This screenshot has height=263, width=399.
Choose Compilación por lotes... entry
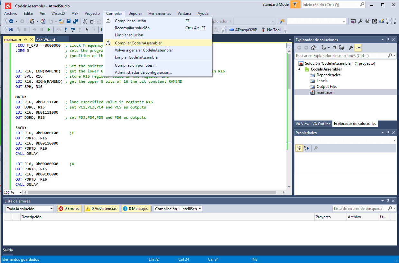tap(158, 65)
